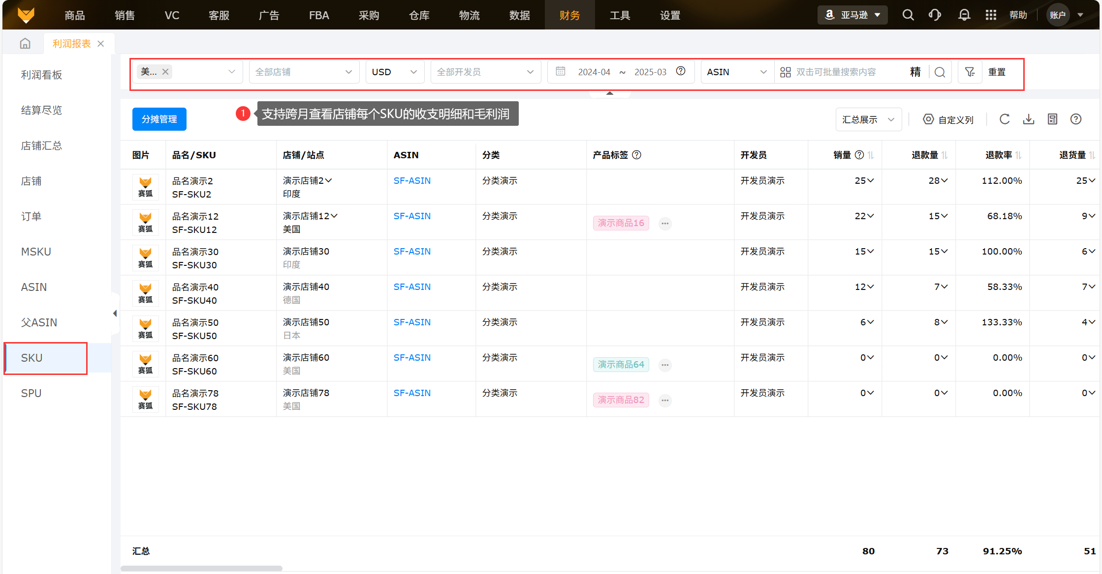Open the 财务 menu
The image size is (1102, 574).
pyautogui.click(x=569, y=15)
